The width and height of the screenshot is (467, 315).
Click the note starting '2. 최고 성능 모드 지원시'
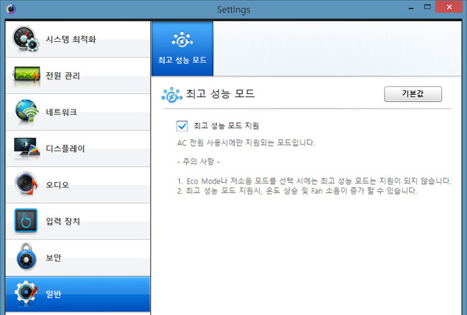click(x=297, y=191)
